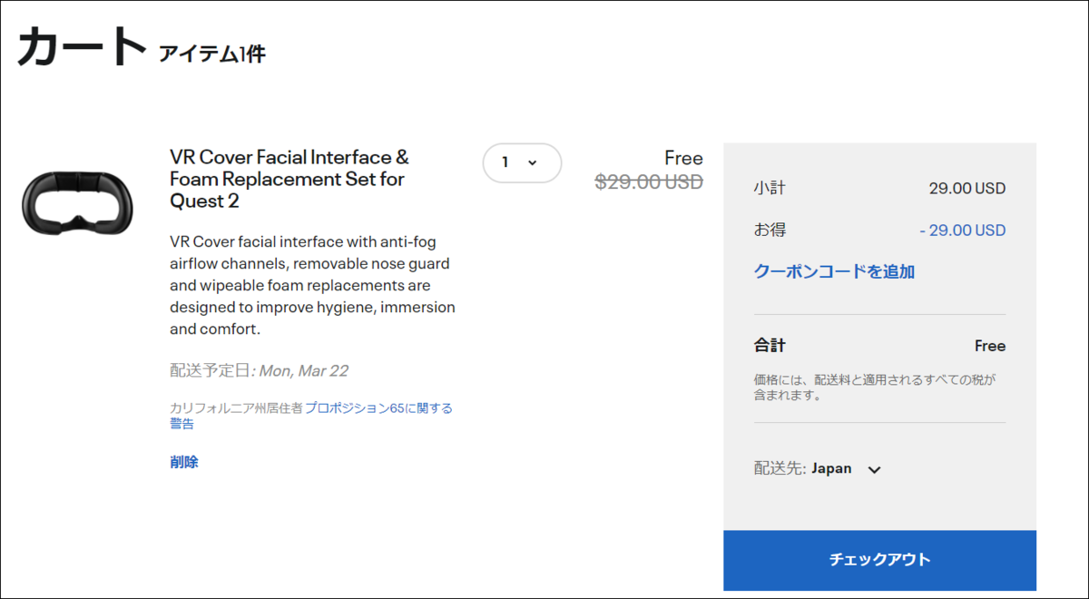This screenshot has height=599, width=1089.
Task: Open the quantity dropdown showing 1
Action: tap(522, 162)
